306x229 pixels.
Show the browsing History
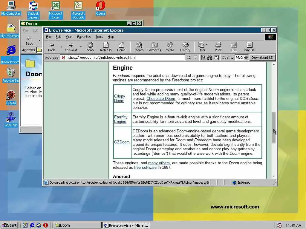click(185, 47)
